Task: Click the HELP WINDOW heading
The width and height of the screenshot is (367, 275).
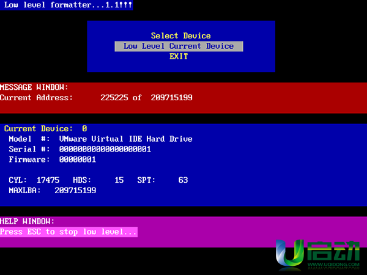Action: [x=28, y=221]
